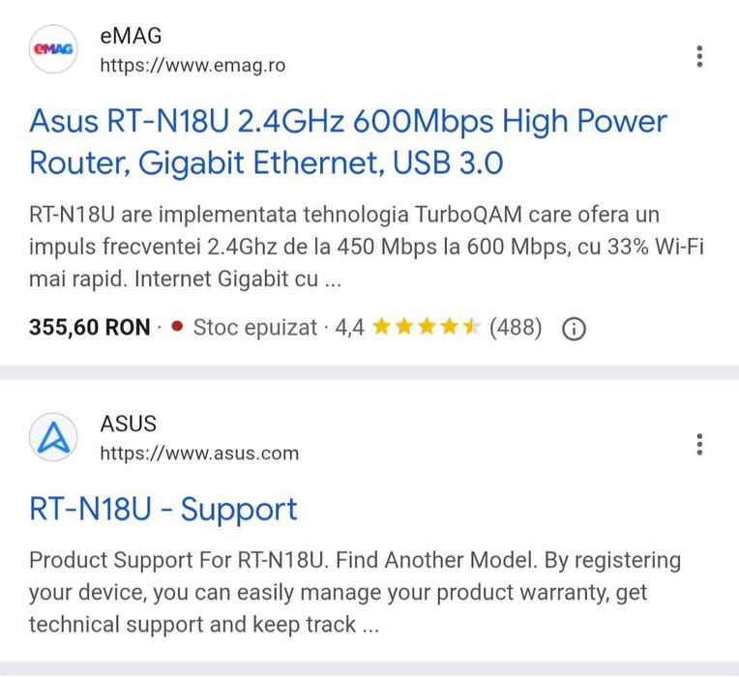This screenshot has height=677, width=739.
Task: Click the grey divider between the two results
Action: [369, 372]
